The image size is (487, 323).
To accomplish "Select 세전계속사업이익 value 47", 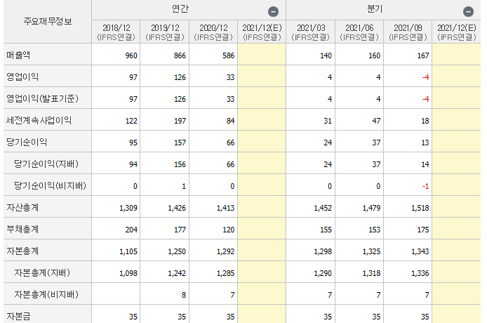I will point(376,121).
